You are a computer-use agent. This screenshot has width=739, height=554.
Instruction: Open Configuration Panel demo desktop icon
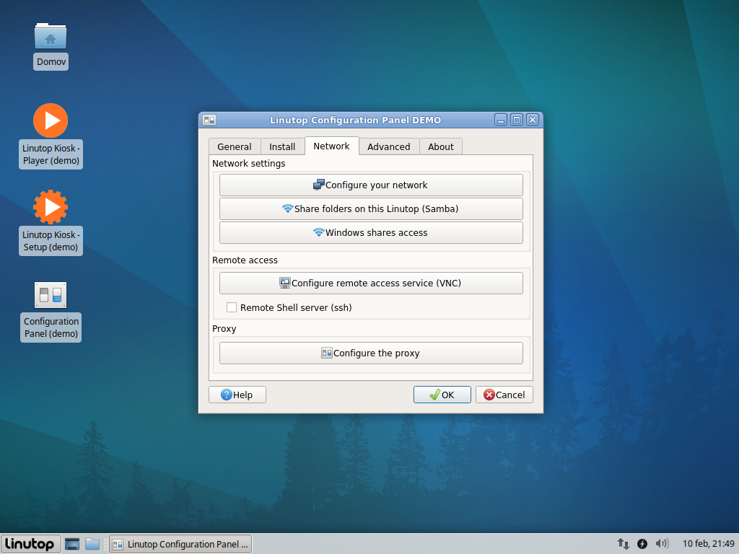[x=51, y=295]
